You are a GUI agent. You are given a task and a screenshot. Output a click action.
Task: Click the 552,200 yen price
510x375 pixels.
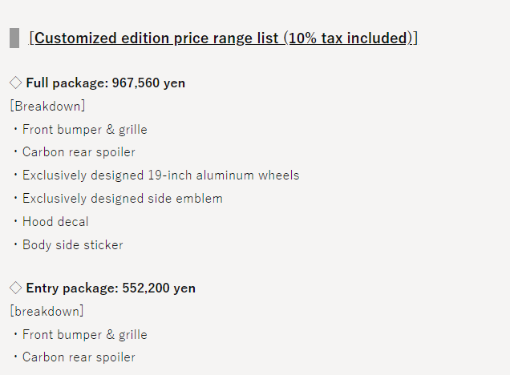[x=159, y=288]
